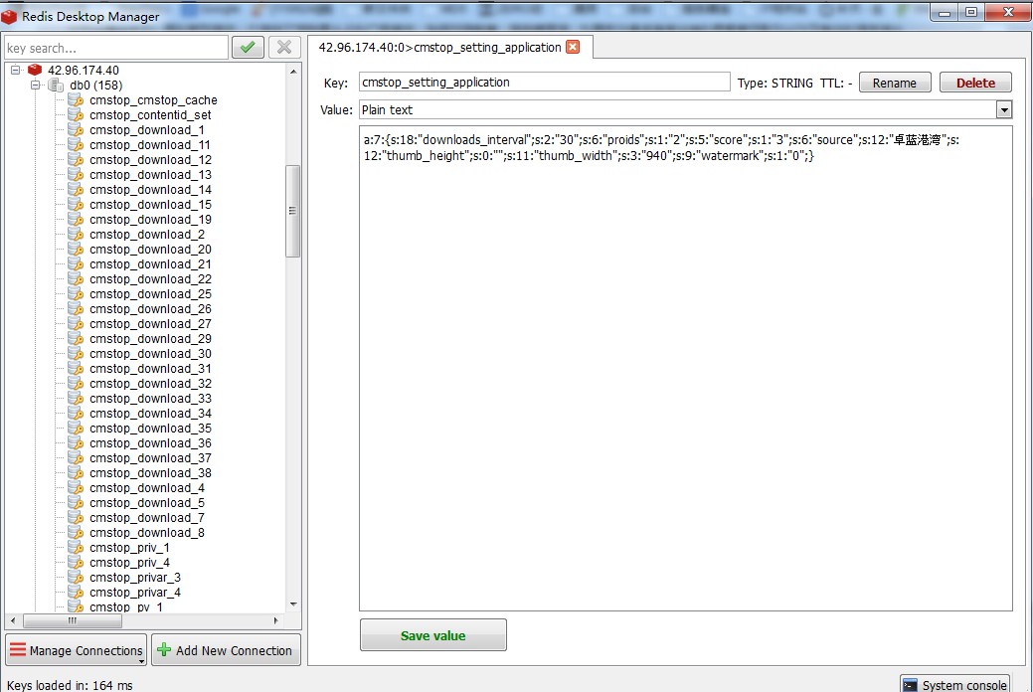Select key cmstop_priv_4
Image resolution: width=1033 pixels, height=692 pixels.
130,563
